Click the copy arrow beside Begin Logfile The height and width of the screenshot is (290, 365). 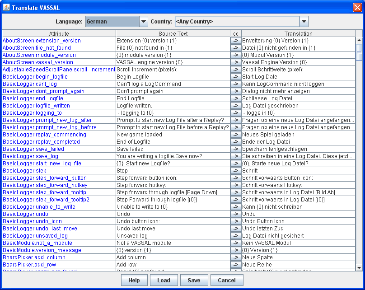pyautogui.click(x=235, y=77)
